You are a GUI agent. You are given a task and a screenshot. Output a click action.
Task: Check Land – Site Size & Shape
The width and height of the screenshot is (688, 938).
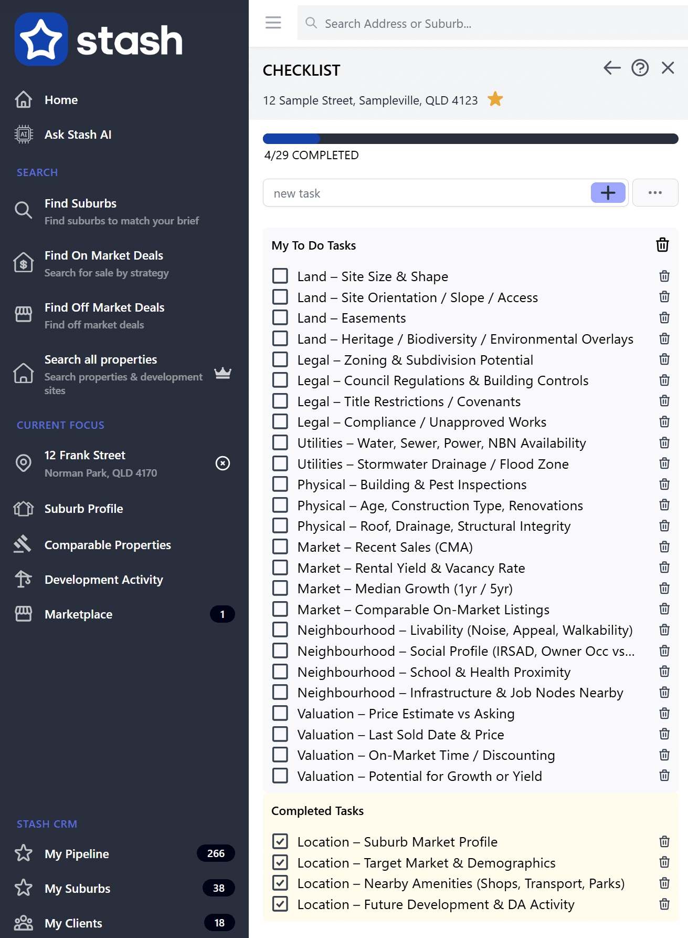280,276
